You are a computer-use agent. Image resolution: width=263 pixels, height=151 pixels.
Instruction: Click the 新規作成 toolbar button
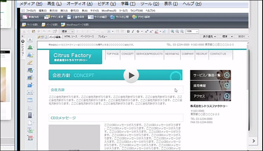point(31,17)
